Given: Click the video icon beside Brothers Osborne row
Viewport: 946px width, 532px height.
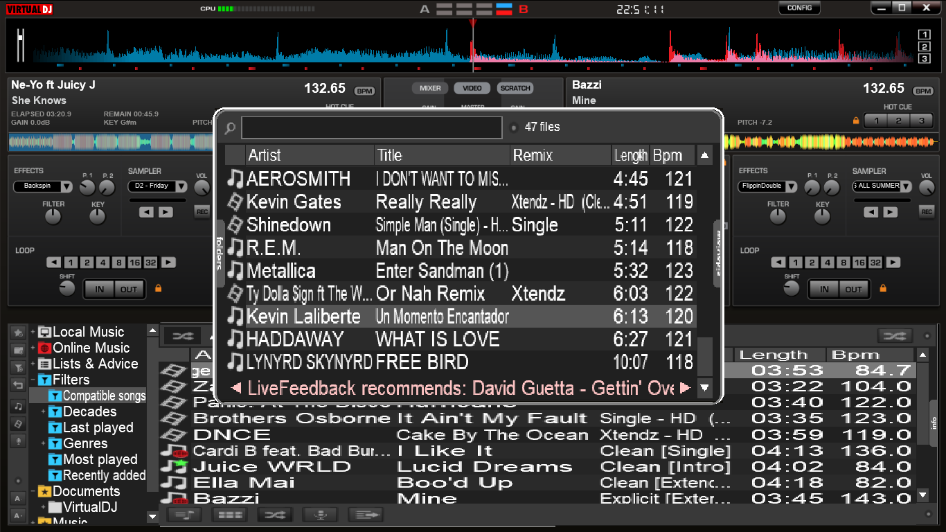Looking at the screenshot, I should (x=173, y=418).
